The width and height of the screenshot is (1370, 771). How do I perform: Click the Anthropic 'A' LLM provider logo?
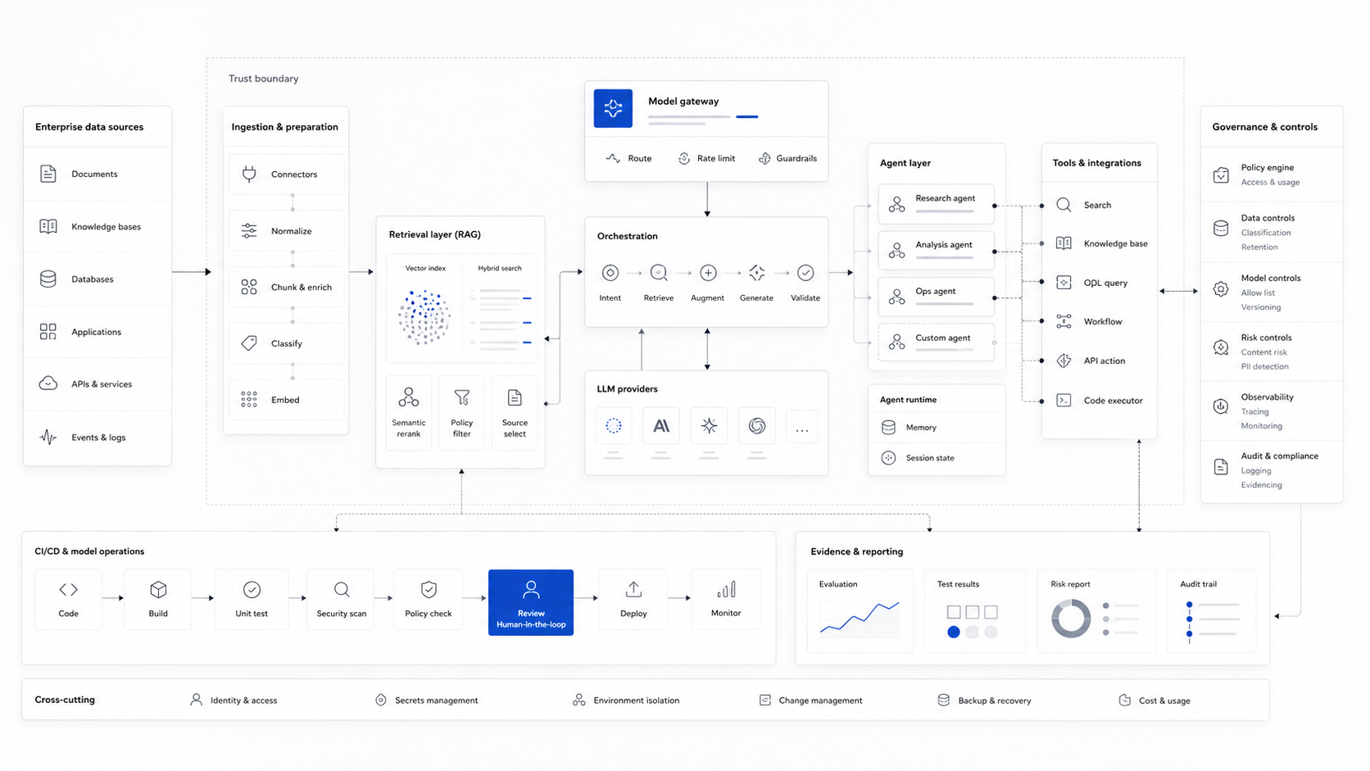coord(661,426)
